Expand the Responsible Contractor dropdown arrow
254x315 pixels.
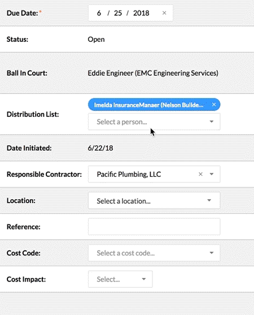212,174
